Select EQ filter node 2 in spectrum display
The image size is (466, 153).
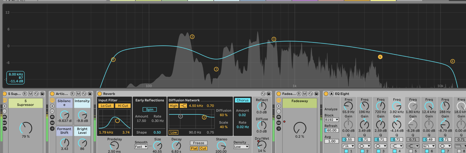pyautogui.click(x=192, y=37)
